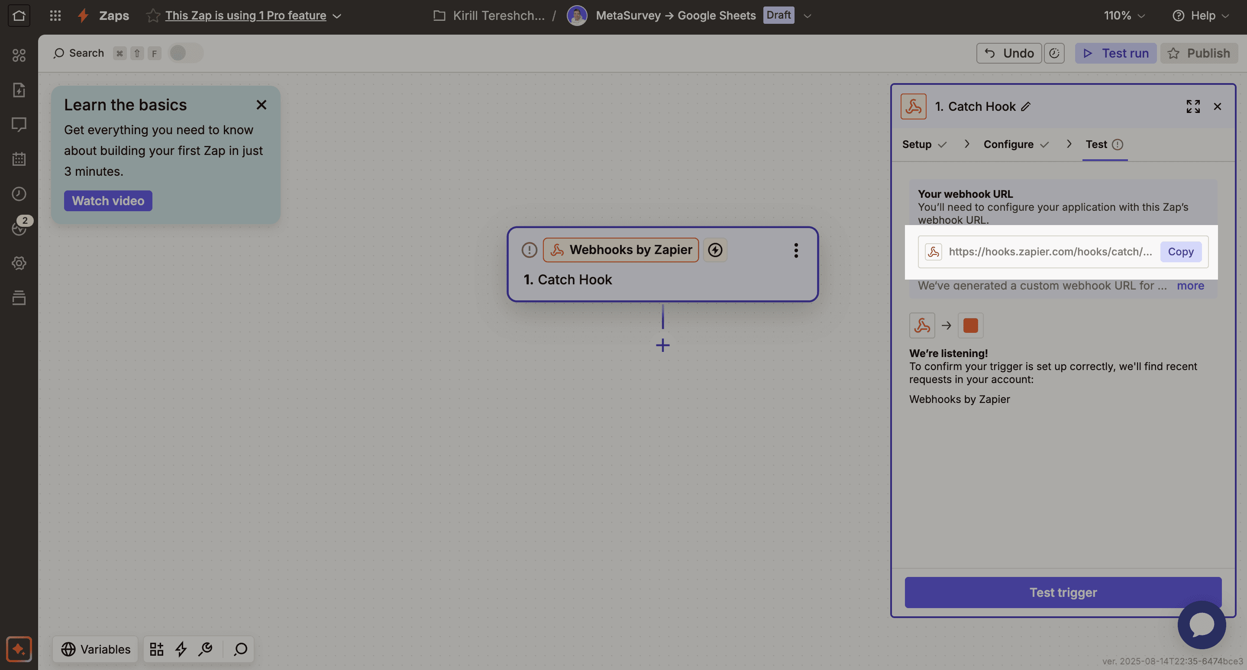Click the add-step plus icon below Catch Hook
Viewport: 1247px width, 670px height.
click(662, 345)
